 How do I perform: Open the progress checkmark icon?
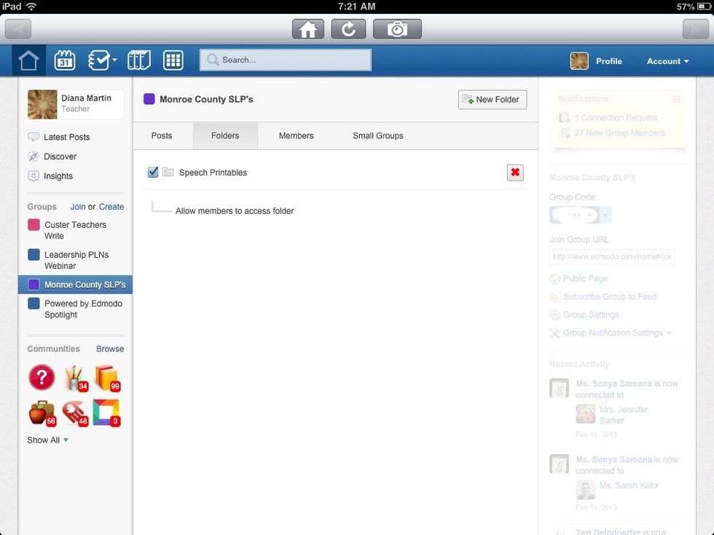(99, 60)
